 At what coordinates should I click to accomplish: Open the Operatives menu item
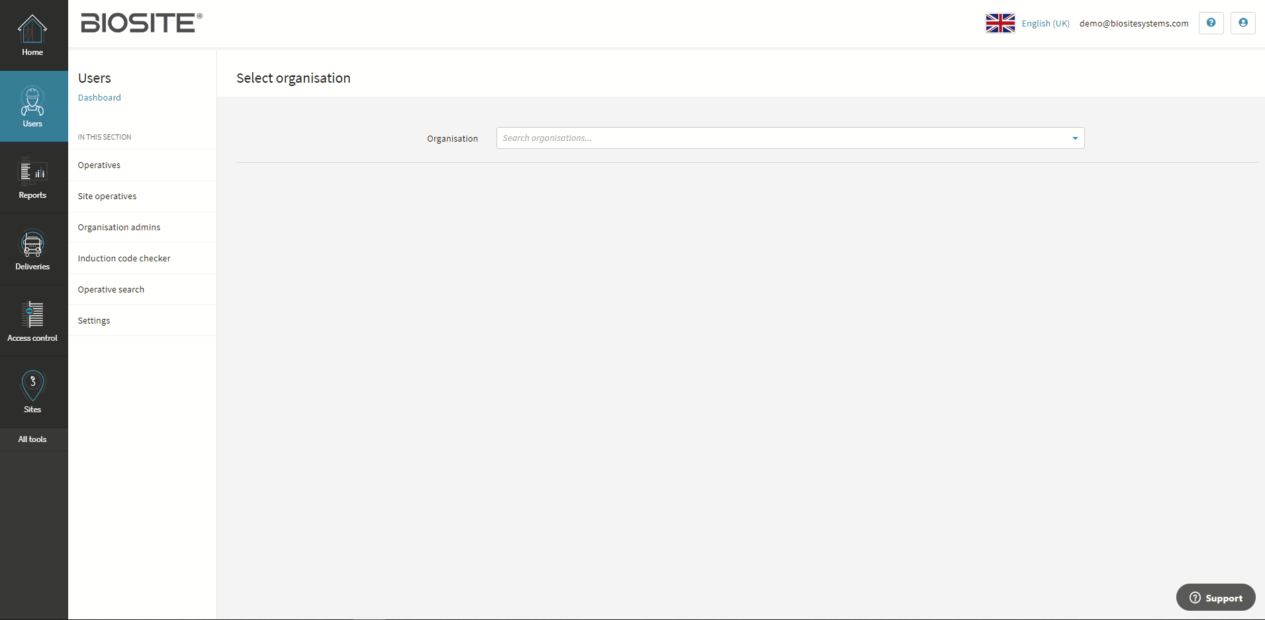(x=99, y=165)
